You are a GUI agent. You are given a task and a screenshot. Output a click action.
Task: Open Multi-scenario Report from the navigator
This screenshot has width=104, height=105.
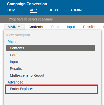click(x=27, y=75)
